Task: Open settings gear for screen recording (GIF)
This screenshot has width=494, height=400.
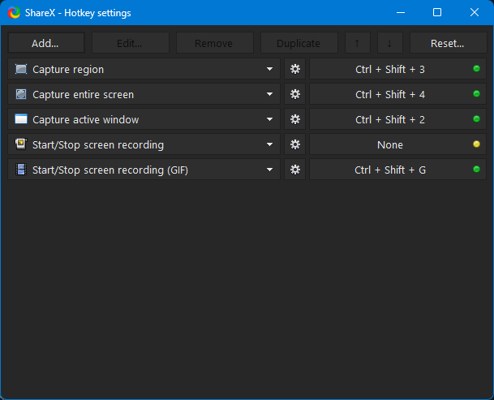Action: coord(295,170)
